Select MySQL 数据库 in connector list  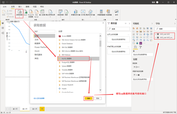tap(78, 59)
